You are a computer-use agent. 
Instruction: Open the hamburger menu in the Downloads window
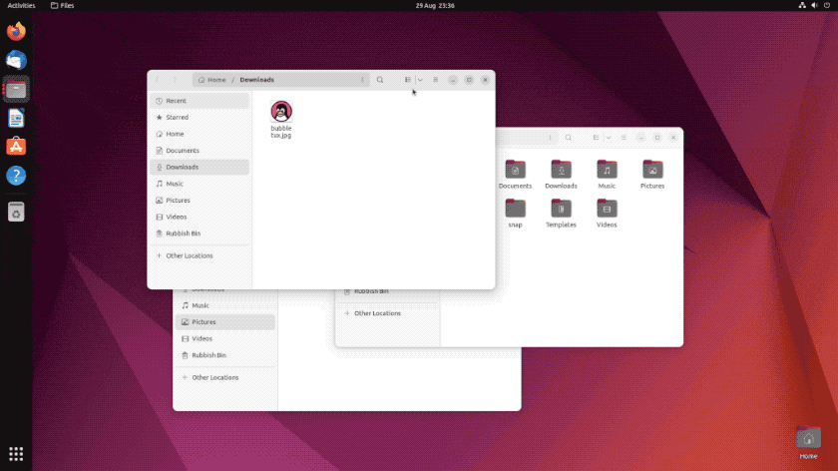tap(436, 80)
